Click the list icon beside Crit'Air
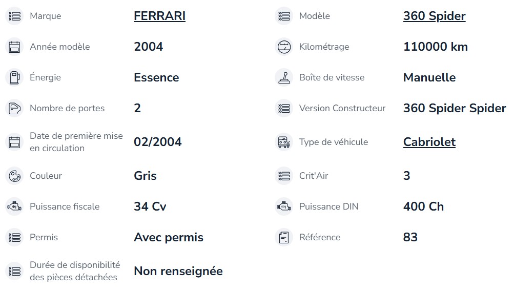Image resolution: width=514 pixels, height=291 pixels. (284, 176)
